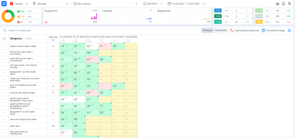Select query дом из газобетона на жб сваях
295x138 pixels.
[x=23, y=86]
